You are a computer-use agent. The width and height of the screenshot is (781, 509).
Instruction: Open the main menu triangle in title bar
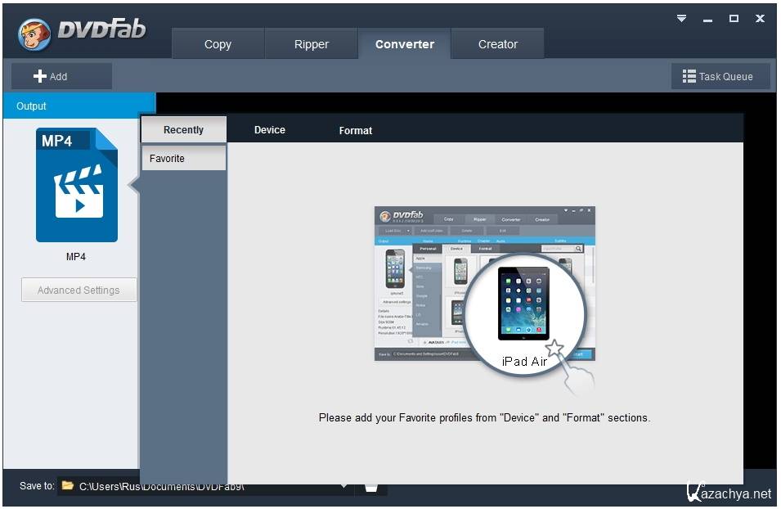[681, 18]
